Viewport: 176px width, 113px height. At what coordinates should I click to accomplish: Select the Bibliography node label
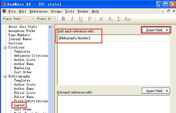[19, 76]
